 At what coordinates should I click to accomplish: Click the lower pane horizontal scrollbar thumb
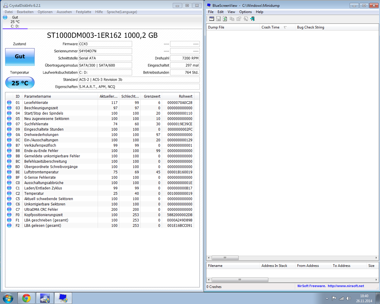pyautogui.click(x=240, y=280)
